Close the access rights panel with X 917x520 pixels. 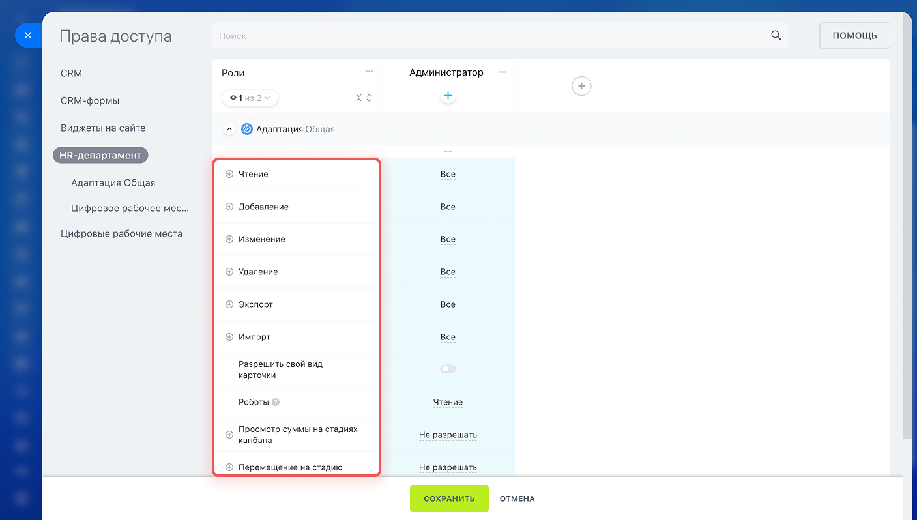(27, 35)
